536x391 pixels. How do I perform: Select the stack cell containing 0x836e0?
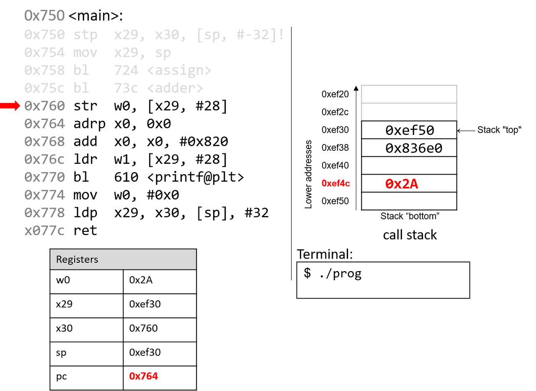coord(409,148)
